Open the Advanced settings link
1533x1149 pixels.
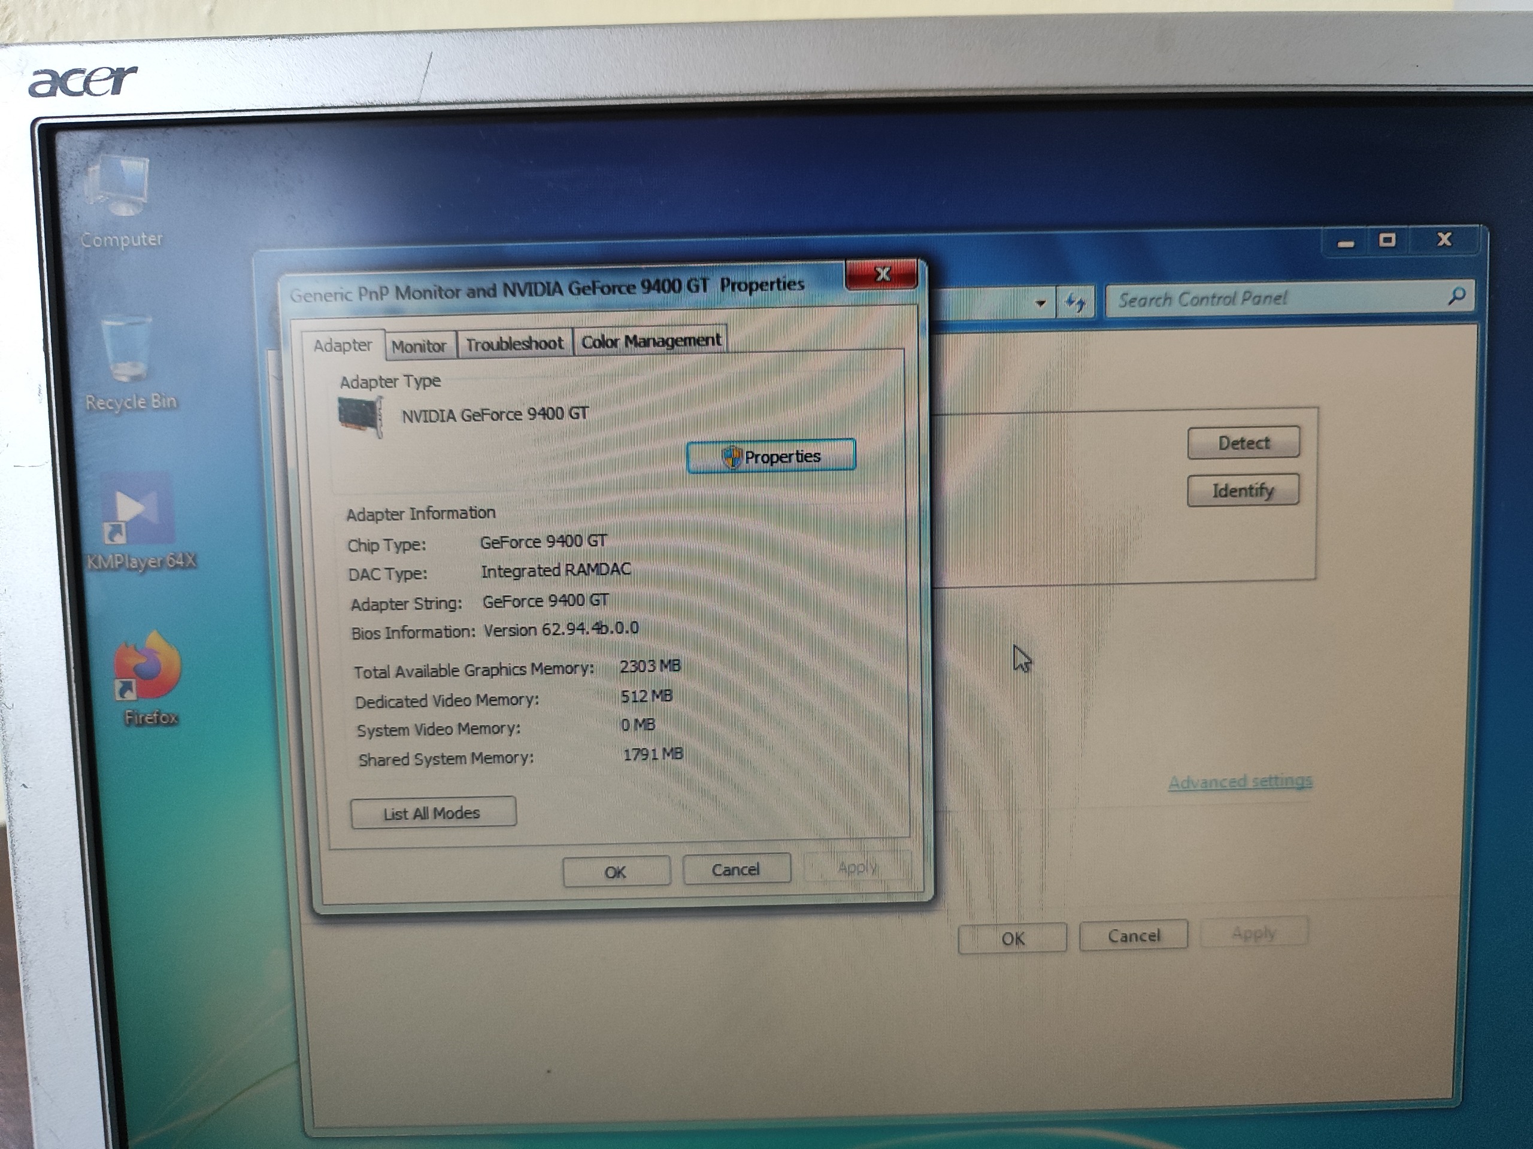pyautogui.click(x=1239, y=781)
